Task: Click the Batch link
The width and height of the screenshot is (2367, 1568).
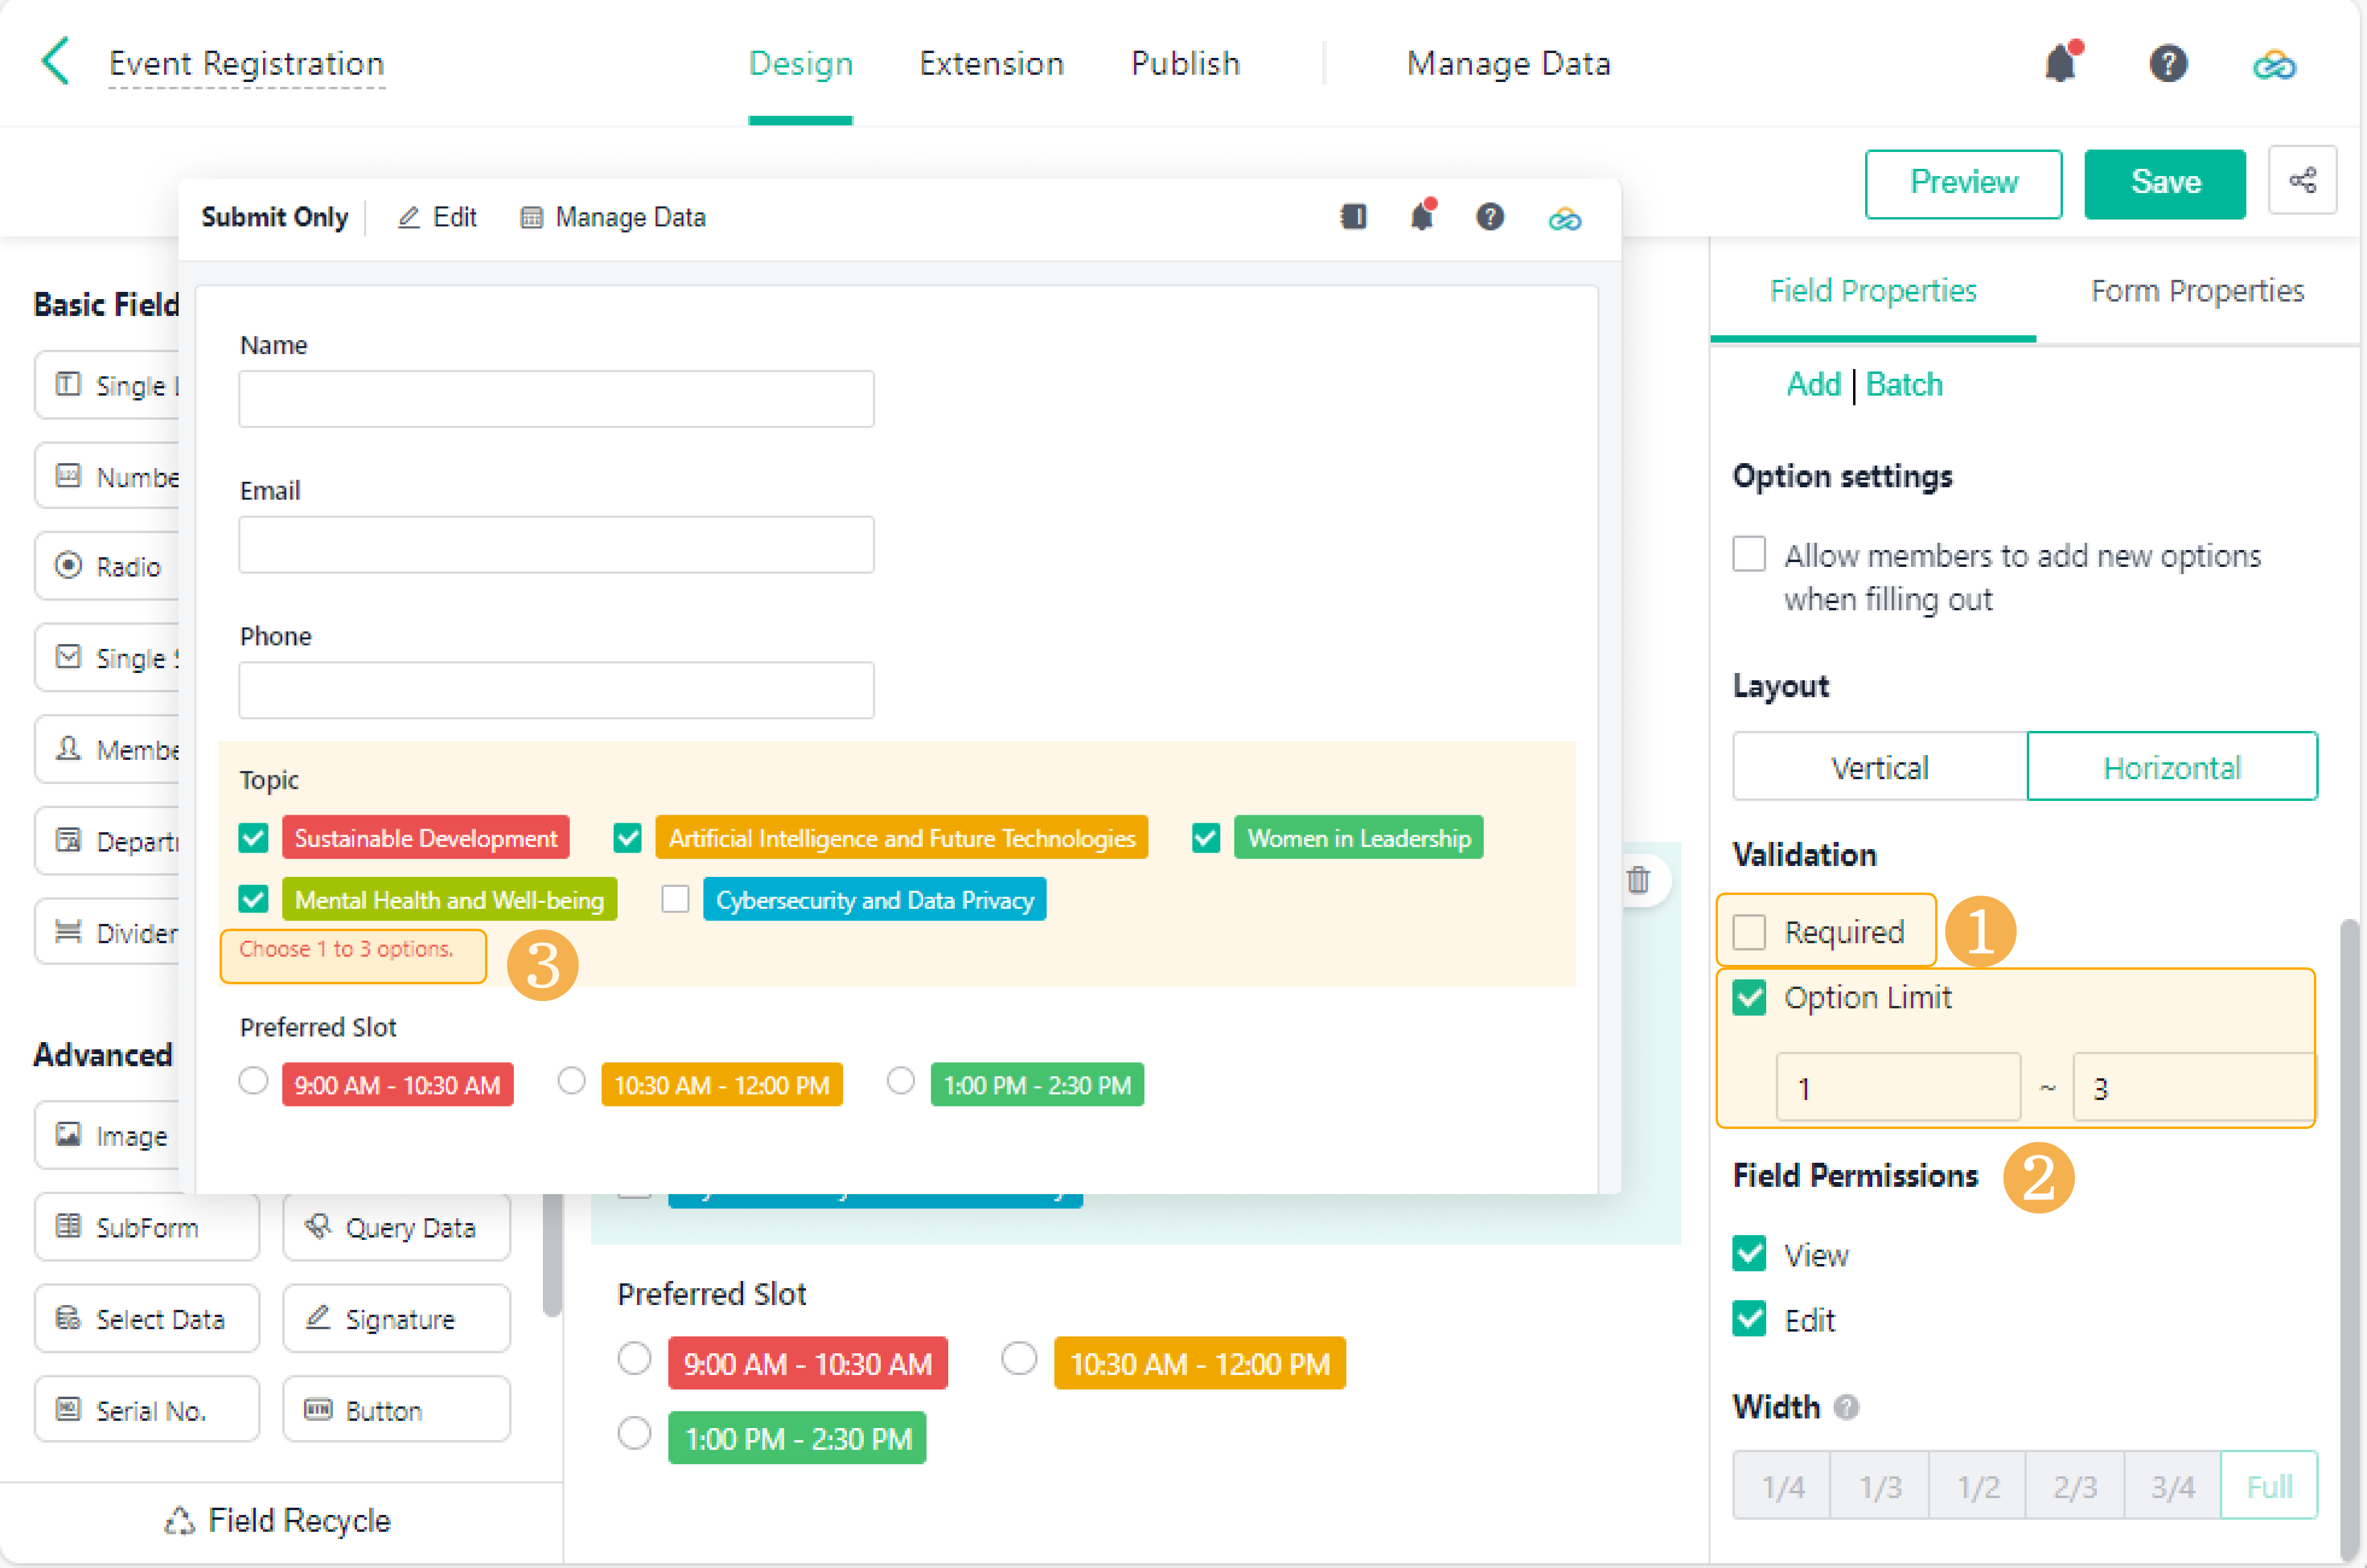Action: click(1903, 385)
